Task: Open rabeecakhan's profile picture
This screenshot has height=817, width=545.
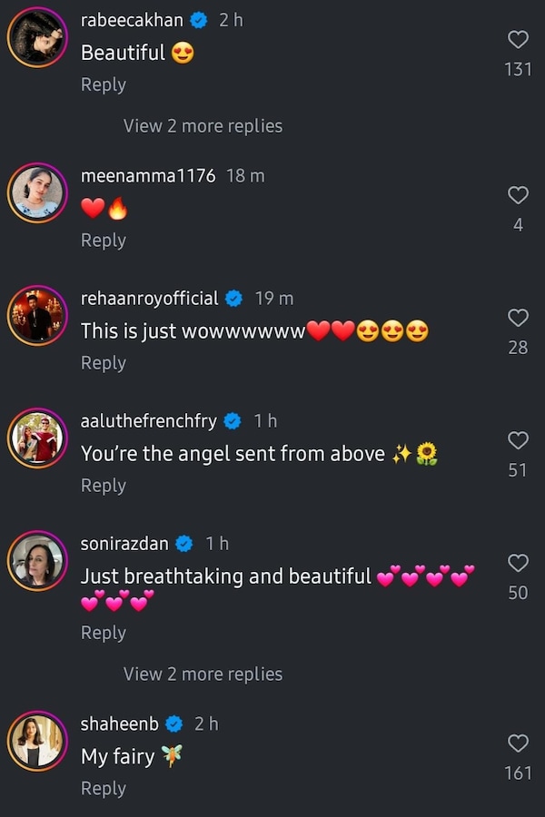Action: [37, 37]
